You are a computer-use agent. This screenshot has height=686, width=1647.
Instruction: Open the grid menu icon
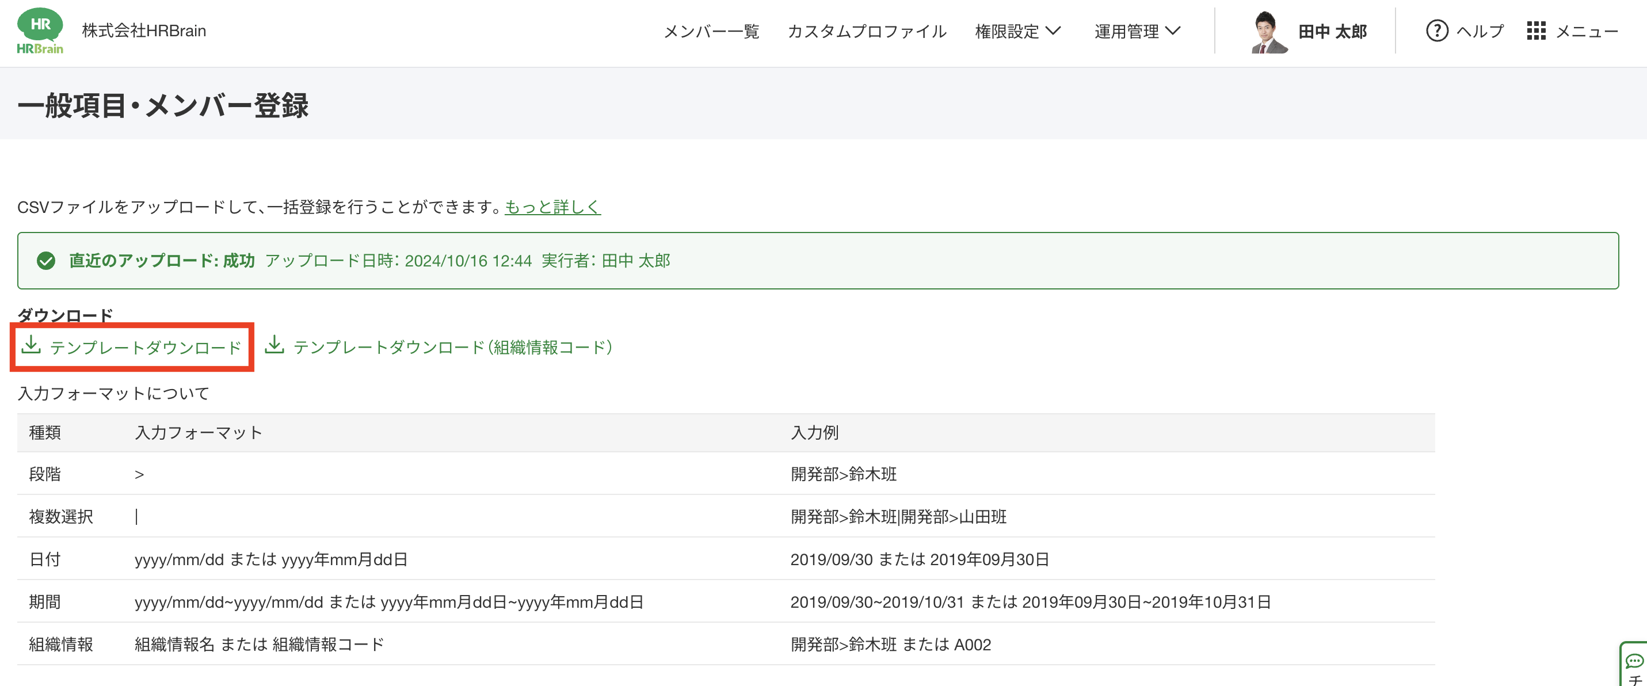click(x=1536, y=31)
